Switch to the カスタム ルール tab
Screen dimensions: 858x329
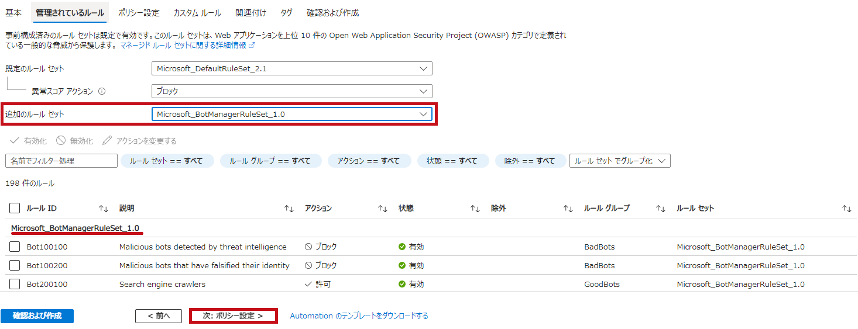(x=198, y=13)
